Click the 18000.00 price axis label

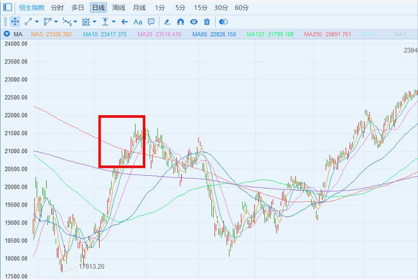tap(16, 259)
